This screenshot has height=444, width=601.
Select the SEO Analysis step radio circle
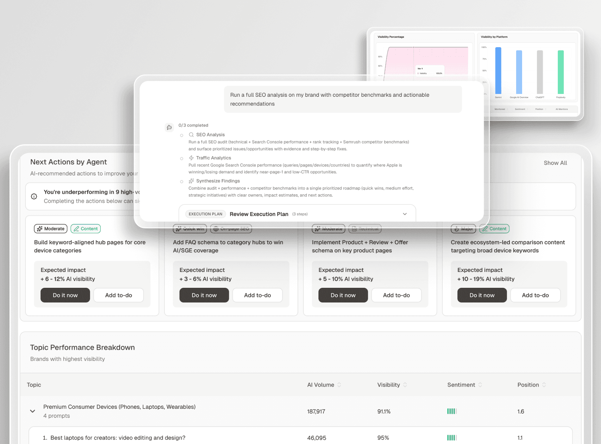[x=182, y=136]
